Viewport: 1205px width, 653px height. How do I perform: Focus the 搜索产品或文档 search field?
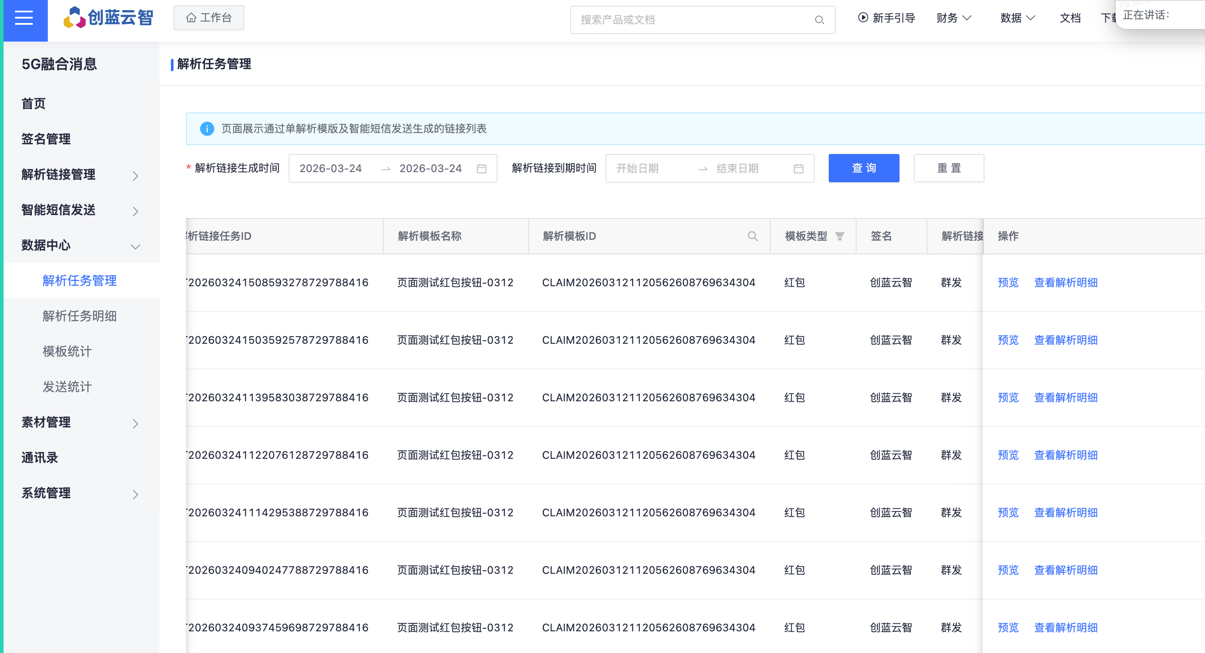692,20
